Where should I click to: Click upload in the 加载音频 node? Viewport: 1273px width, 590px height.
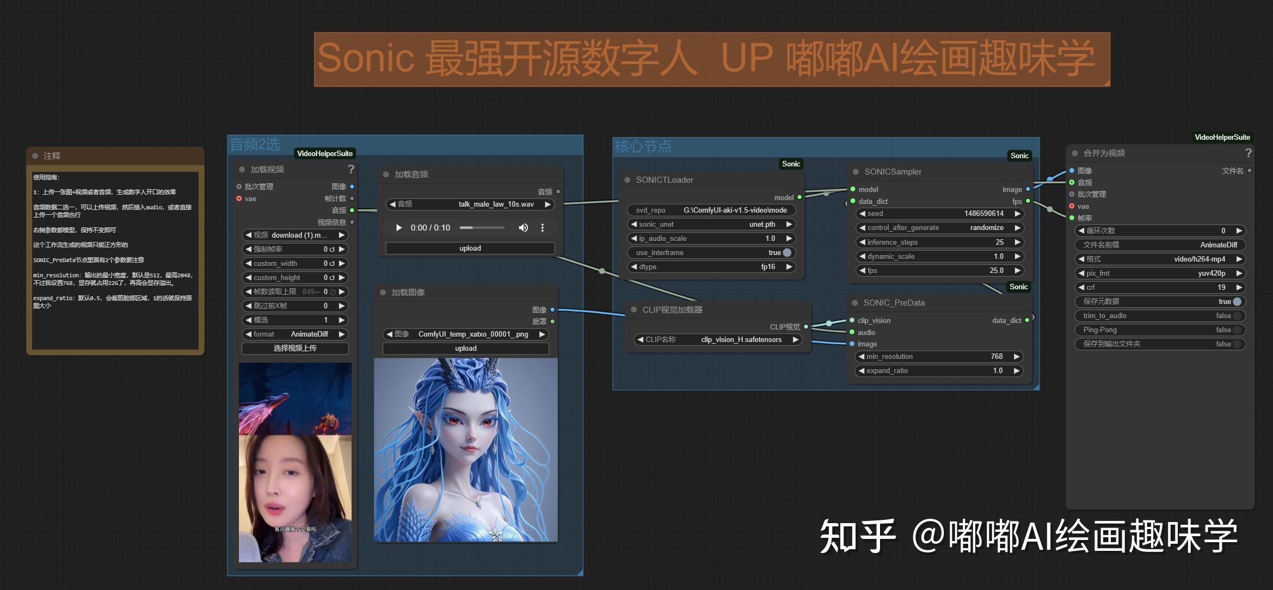(x=469, y=247)
